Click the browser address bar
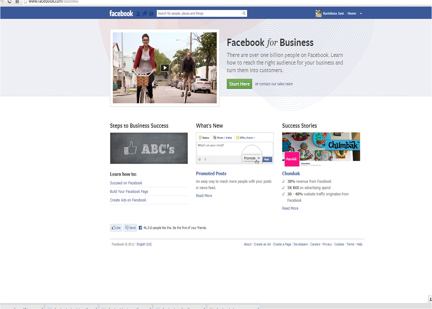This screenshot has height=309, width=432. pos(227,2)
